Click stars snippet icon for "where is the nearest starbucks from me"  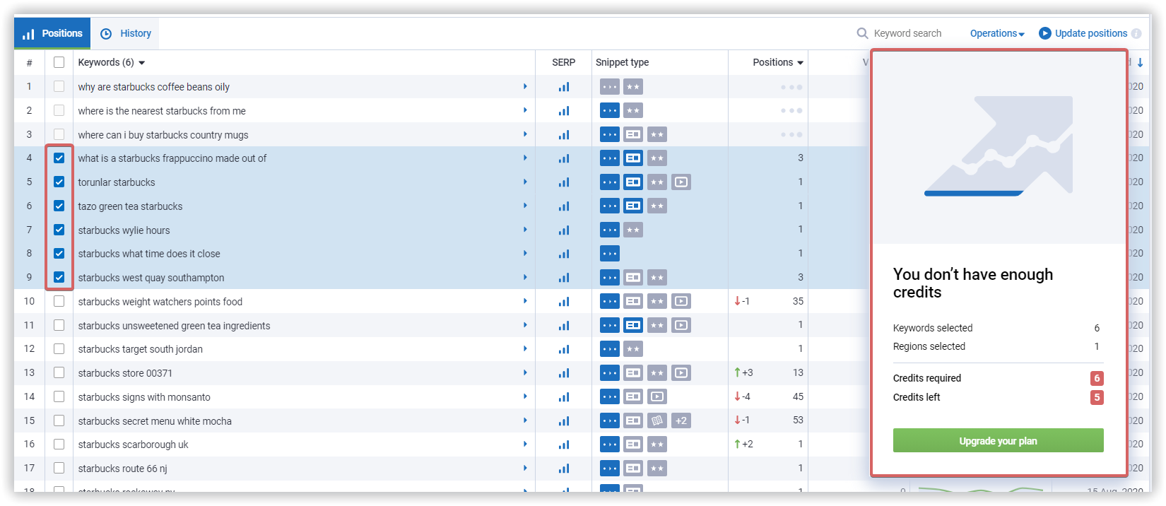click(633, 110)
